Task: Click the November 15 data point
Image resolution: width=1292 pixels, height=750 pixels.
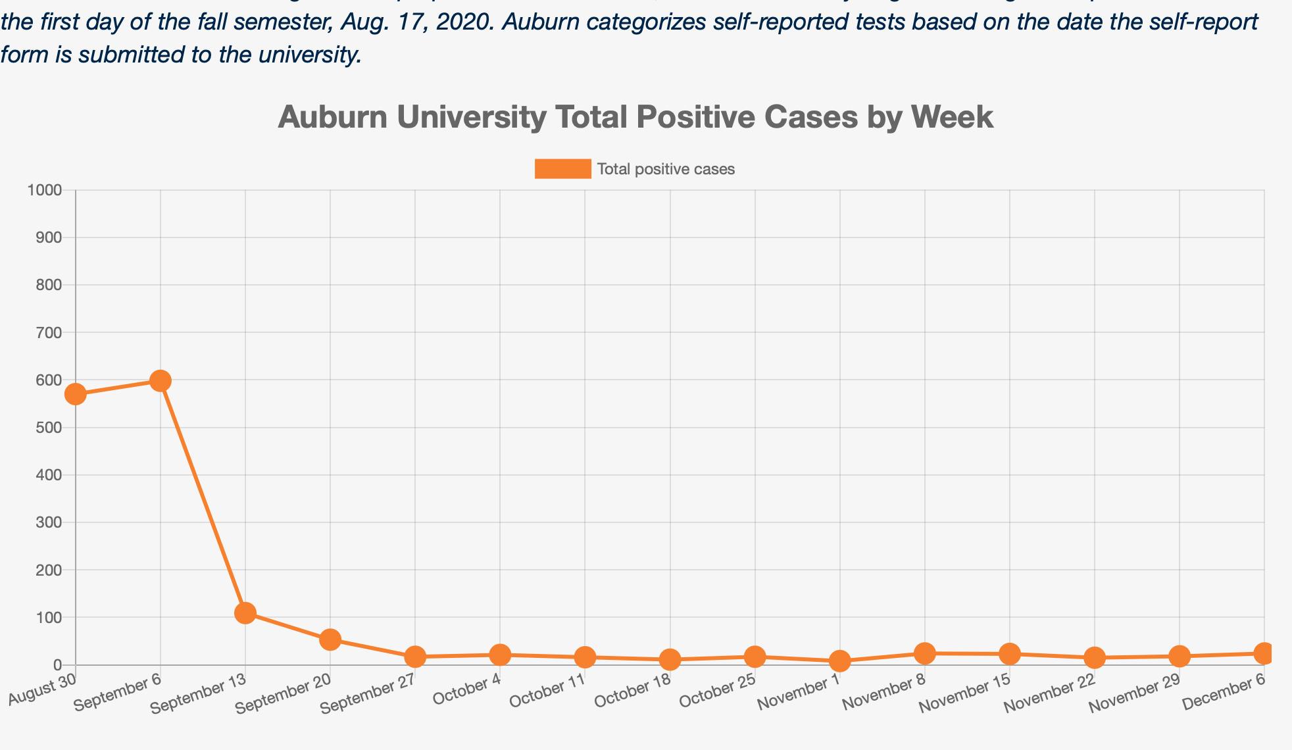Action: [1009, 654]
